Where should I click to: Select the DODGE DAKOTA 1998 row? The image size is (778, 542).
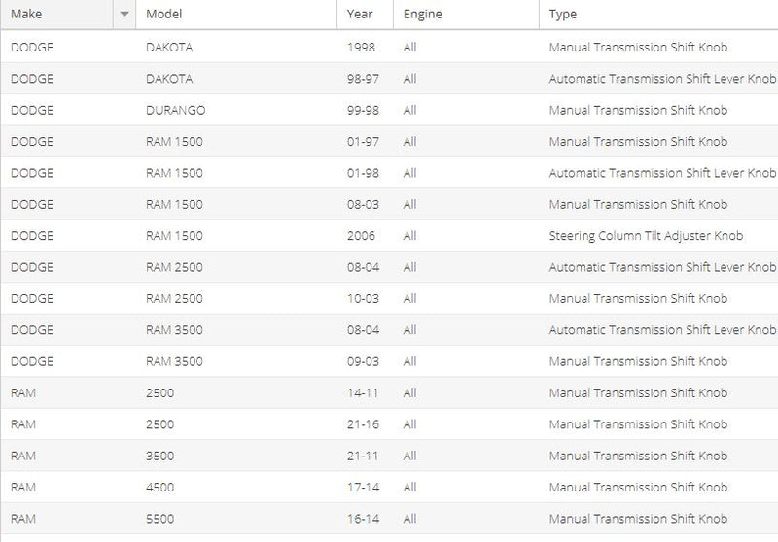(x=390, y=47)
